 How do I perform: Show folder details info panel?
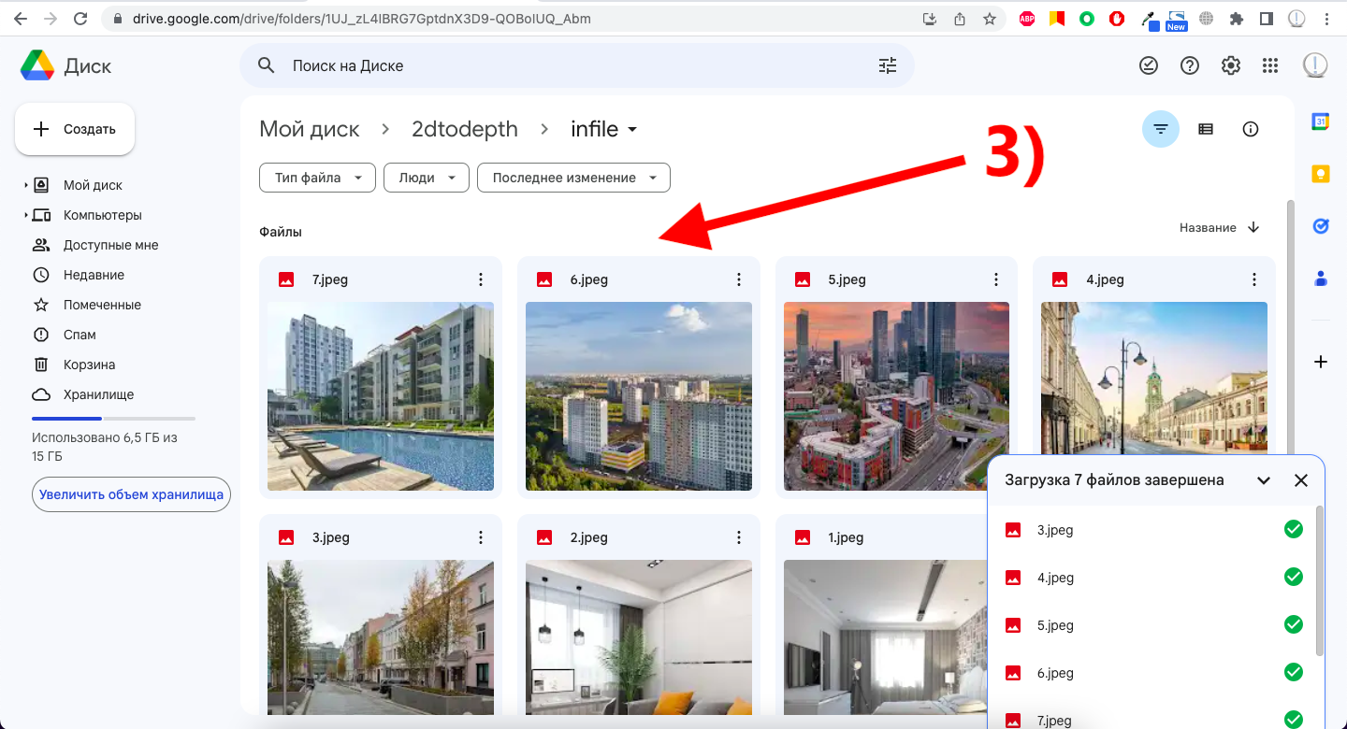(1251, 129)
